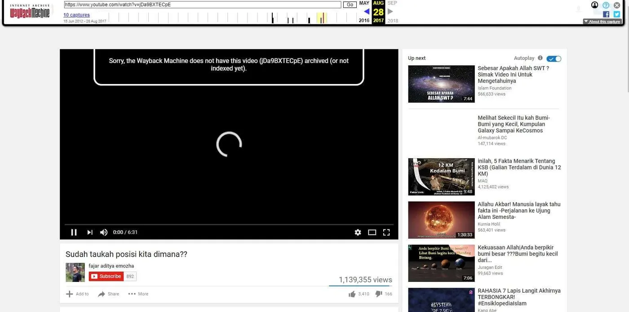
Task: Select the MAY month label in the Wayback toolbar
Action: 364,3
